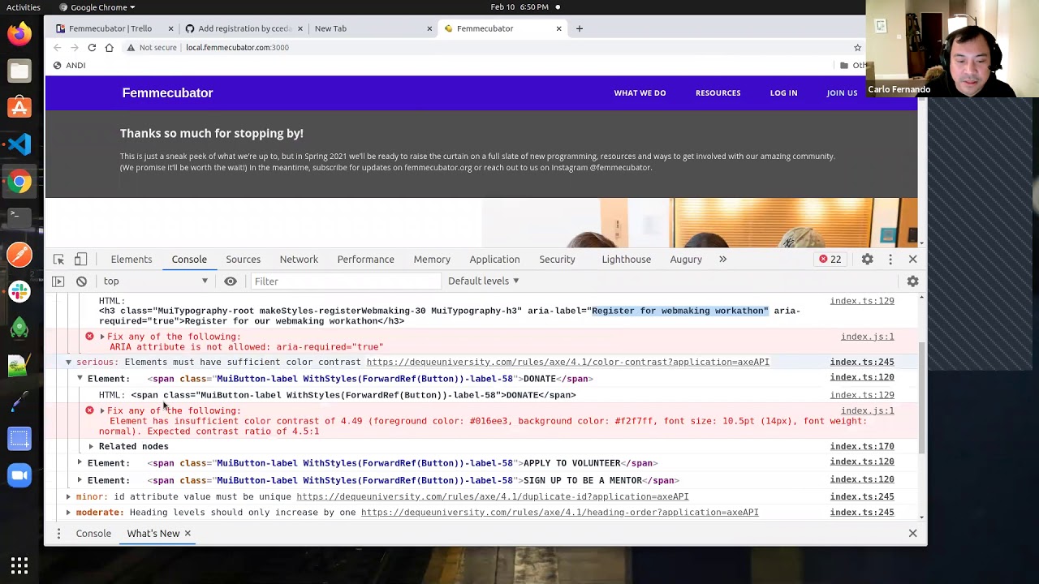This screenshot has width=1039, height=584.
Task: Open a new Chrome tab with plus
Action: pyautogui.click(x=580, y=28)
